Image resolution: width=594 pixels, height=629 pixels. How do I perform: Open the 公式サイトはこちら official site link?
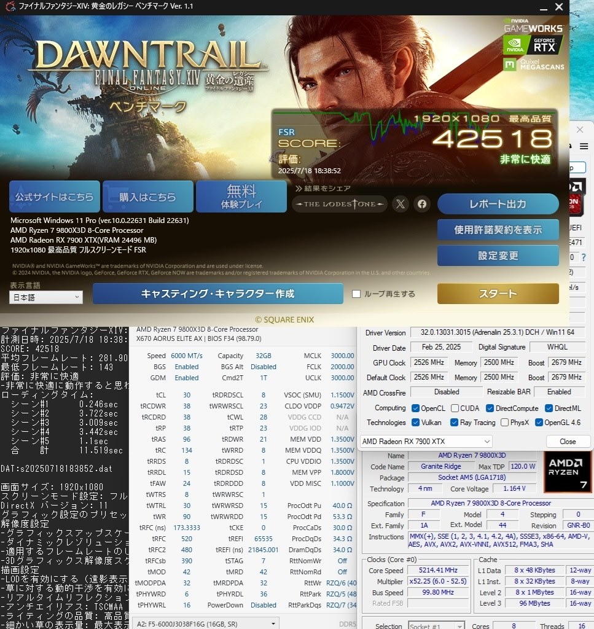tap(55, 197)
